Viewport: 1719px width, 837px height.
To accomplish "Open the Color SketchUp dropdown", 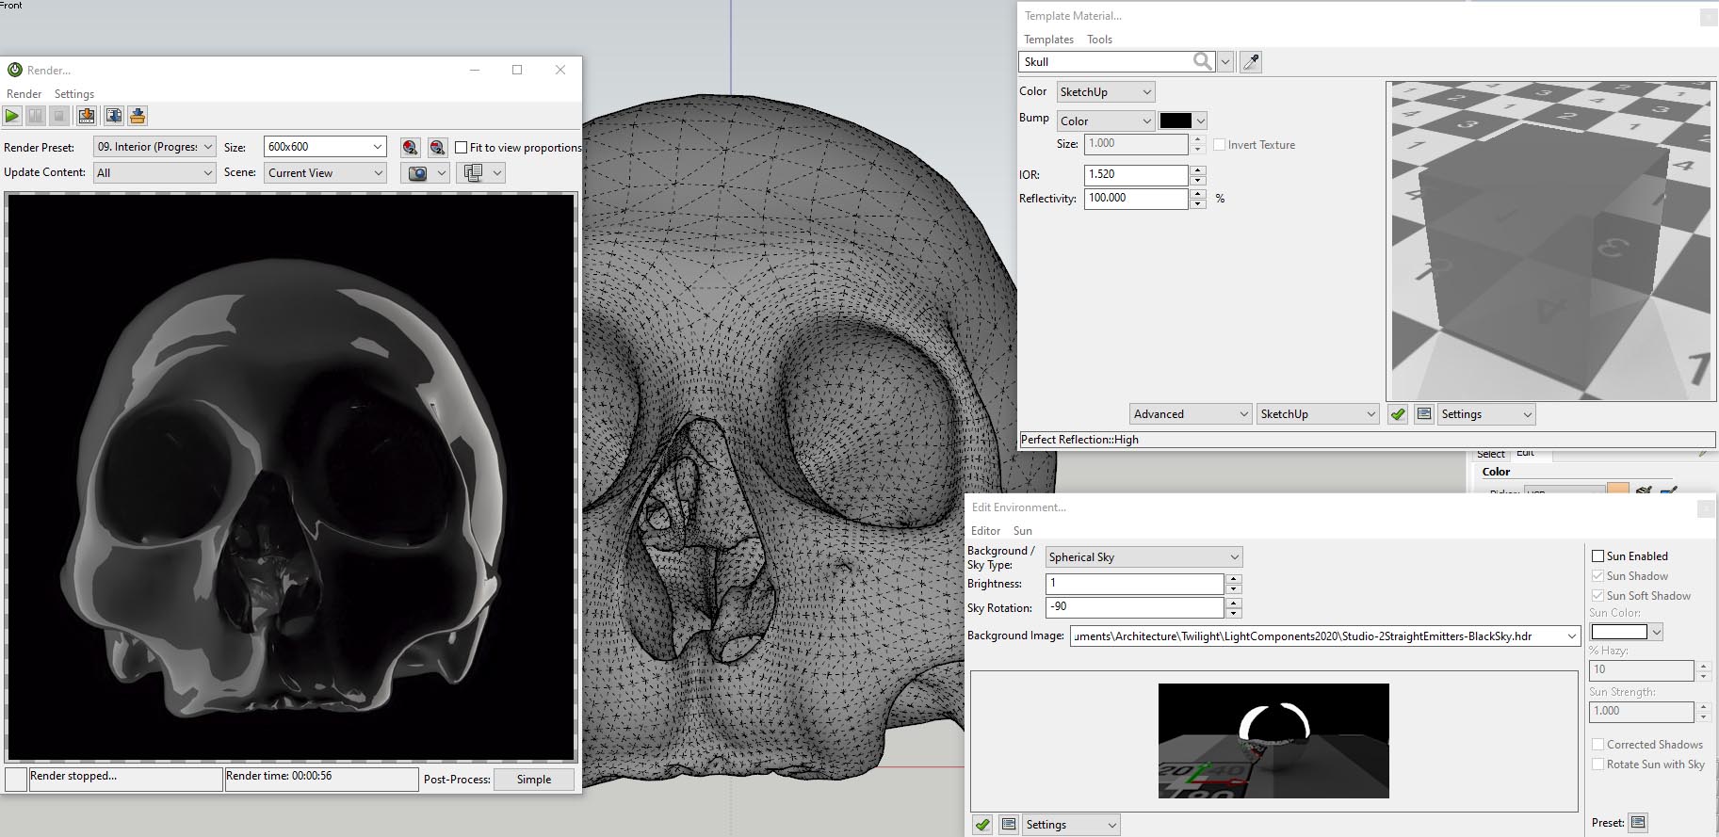I will [1106, 92].
